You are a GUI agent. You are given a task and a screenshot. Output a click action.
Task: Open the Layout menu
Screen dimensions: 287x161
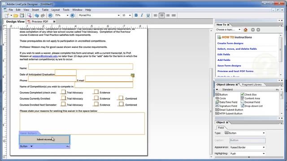(56, 10)
